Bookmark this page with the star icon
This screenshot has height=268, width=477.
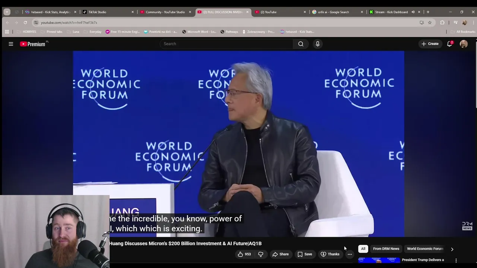point(430,22)
